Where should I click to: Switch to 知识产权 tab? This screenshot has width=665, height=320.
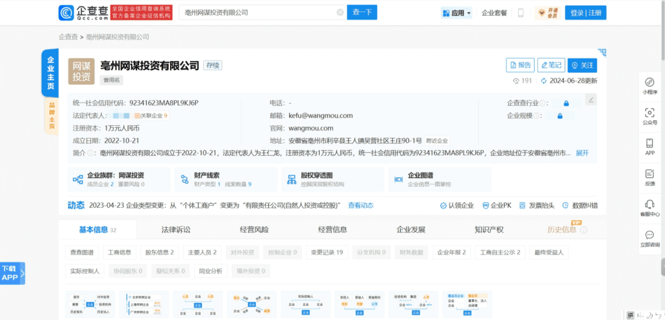(489, 230)
